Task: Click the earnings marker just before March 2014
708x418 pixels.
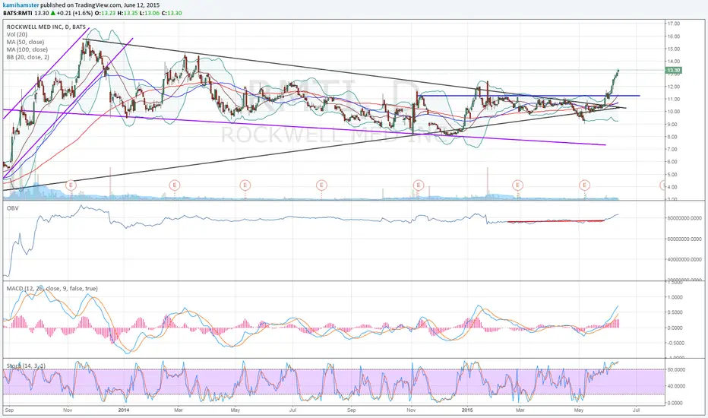Action: click(x=175, y=185)
